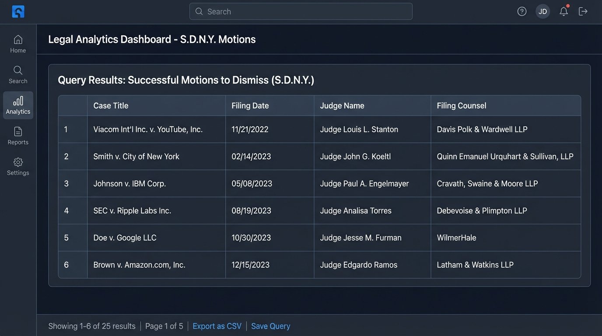
Task: Click Export as CSV link
Action: pos(217,326)
